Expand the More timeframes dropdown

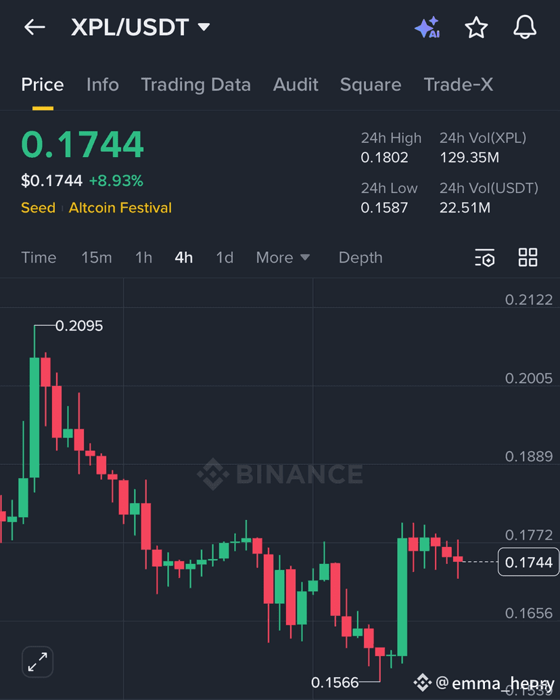[x=283, y=257]
